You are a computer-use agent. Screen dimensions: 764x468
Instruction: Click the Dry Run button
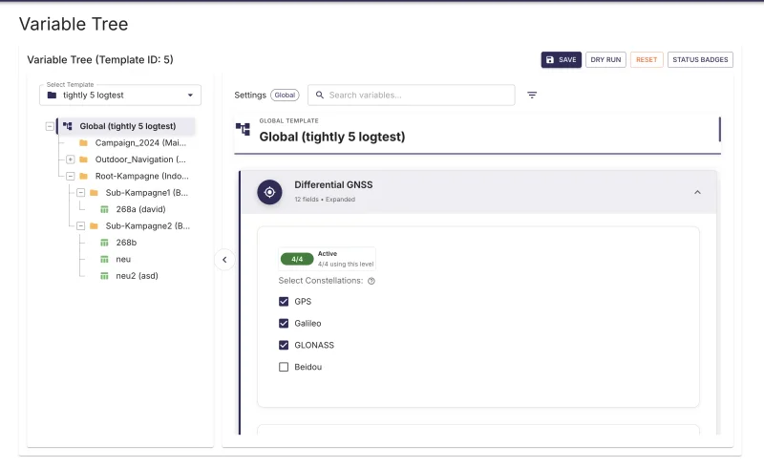tap(605, 59)
